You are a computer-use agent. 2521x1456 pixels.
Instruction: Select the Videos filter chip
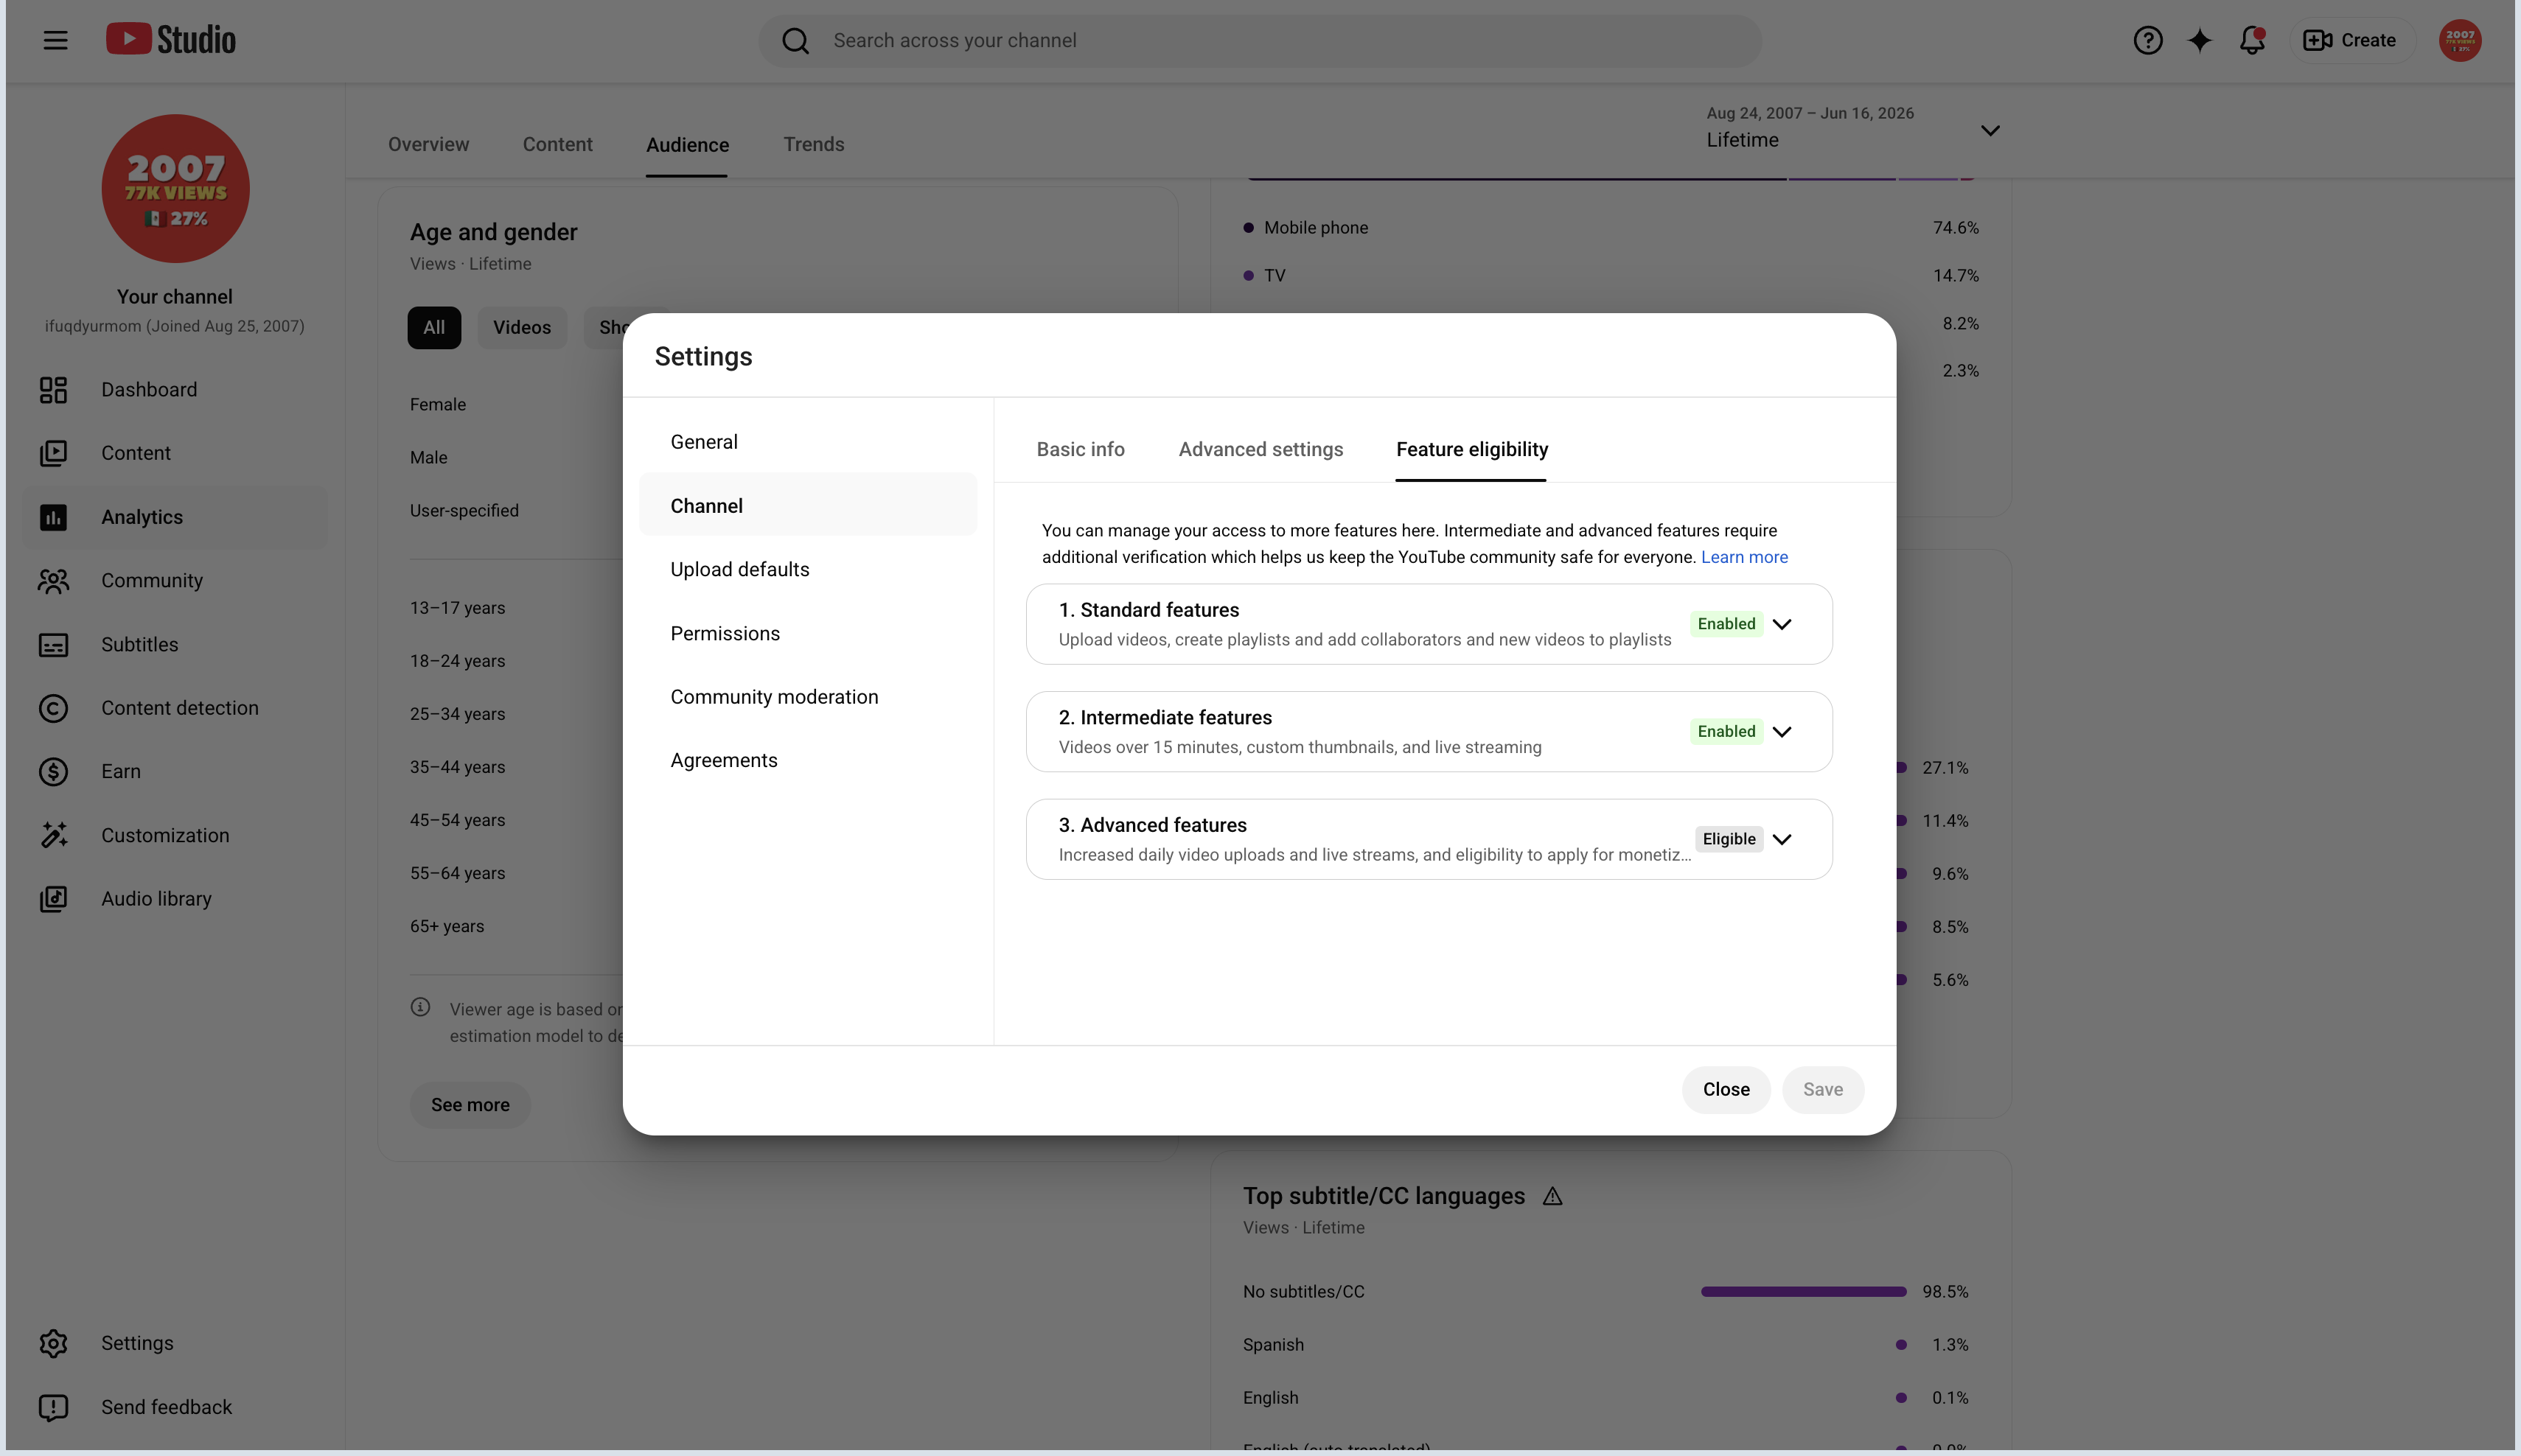tap(521, 328)
